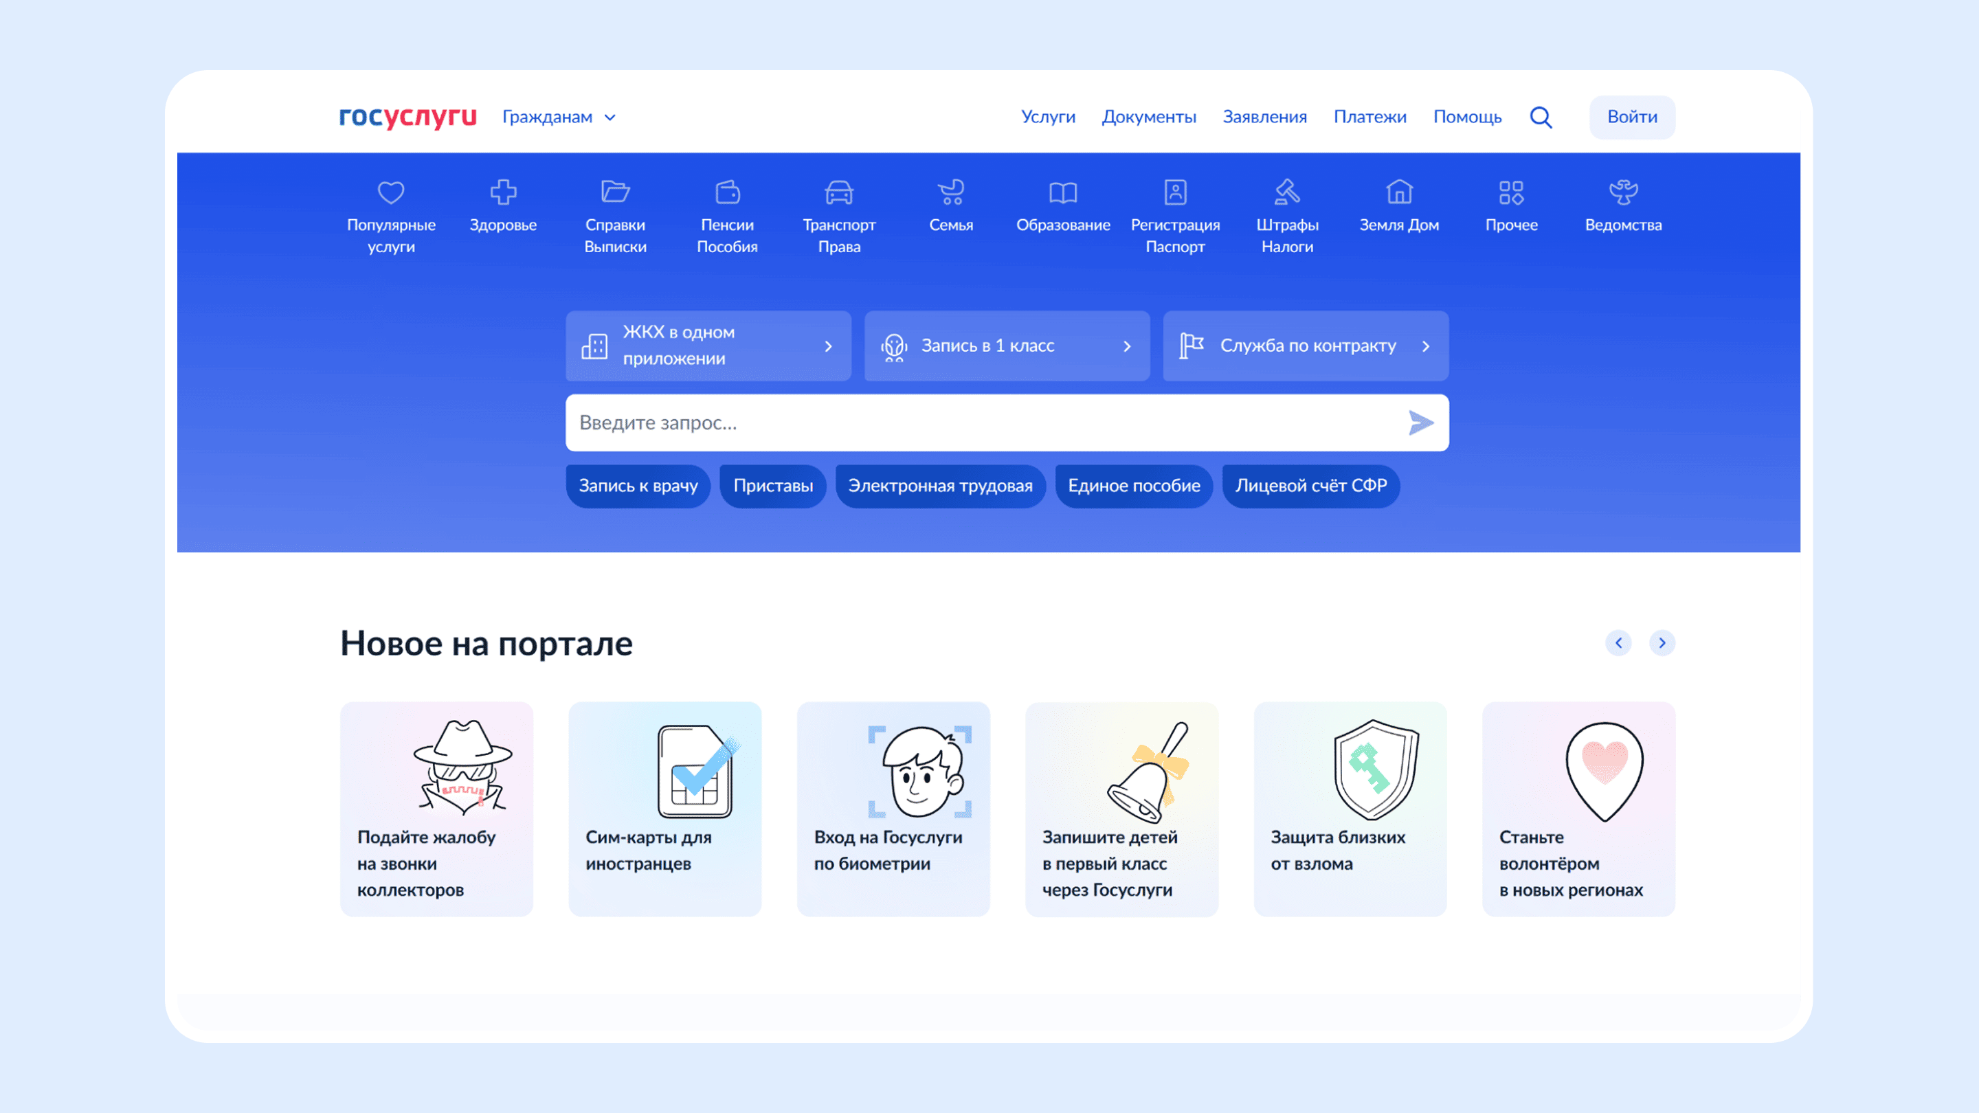The height and width of the screenshot is (1113, 1979).
Task: Select the Лицевой счёт СФР chip
Action: click(1310, 486)
